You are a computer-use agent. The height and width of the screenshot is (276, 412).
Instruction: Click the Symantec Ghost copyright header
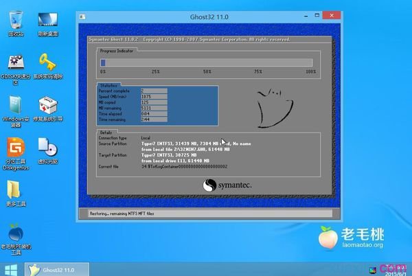click(x=190, y=39)
